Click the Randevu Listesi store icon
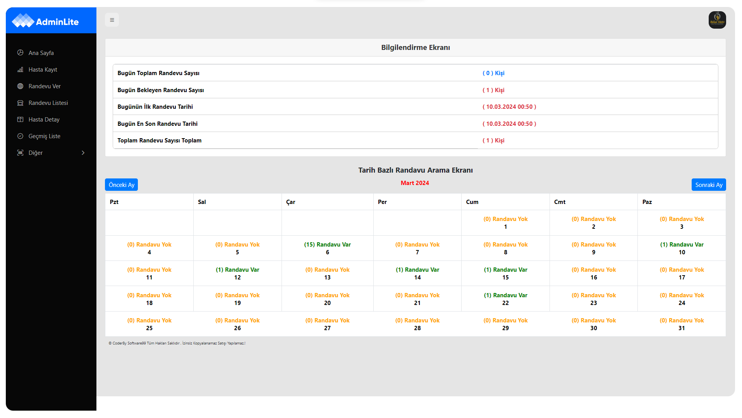 (21, 103)
